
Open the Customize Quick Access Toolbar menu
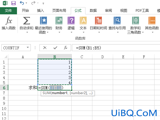(43, 3)
